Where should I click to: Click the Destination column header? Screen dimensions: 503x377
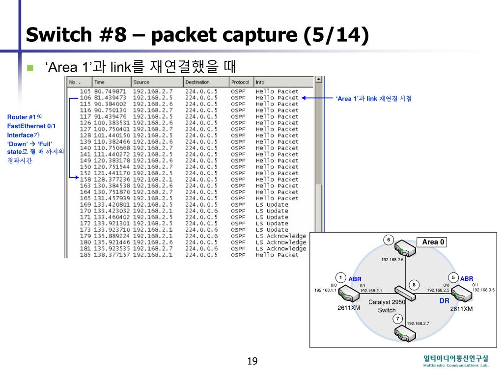pos(206,82)
